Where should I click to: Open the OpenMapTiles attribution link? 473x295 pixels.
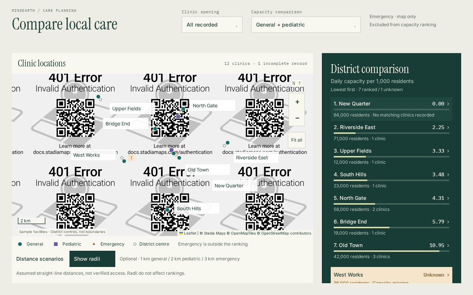pos(243,233)
